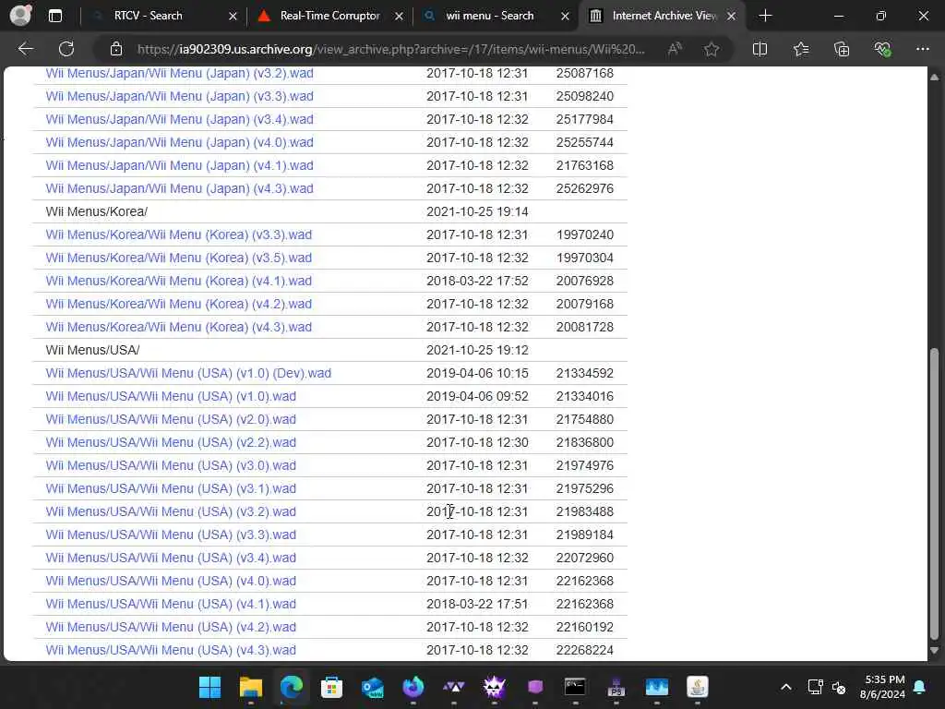Download Wii Menu (USA) (v4.1).wad
Viewport: 945px width, 709px height.
(171, 604)
